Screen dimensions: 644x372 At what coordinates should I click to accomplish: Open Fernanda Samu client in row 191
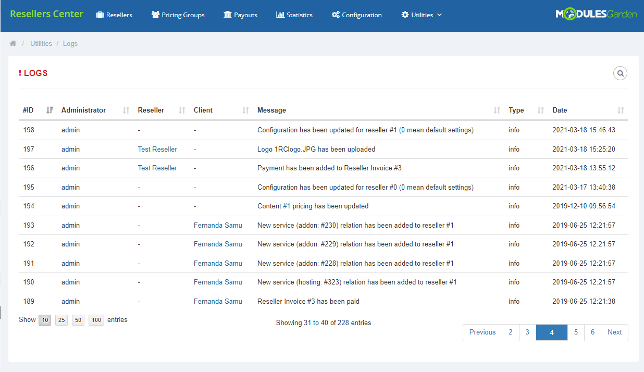pyautogui.click(x=218, y=263)
